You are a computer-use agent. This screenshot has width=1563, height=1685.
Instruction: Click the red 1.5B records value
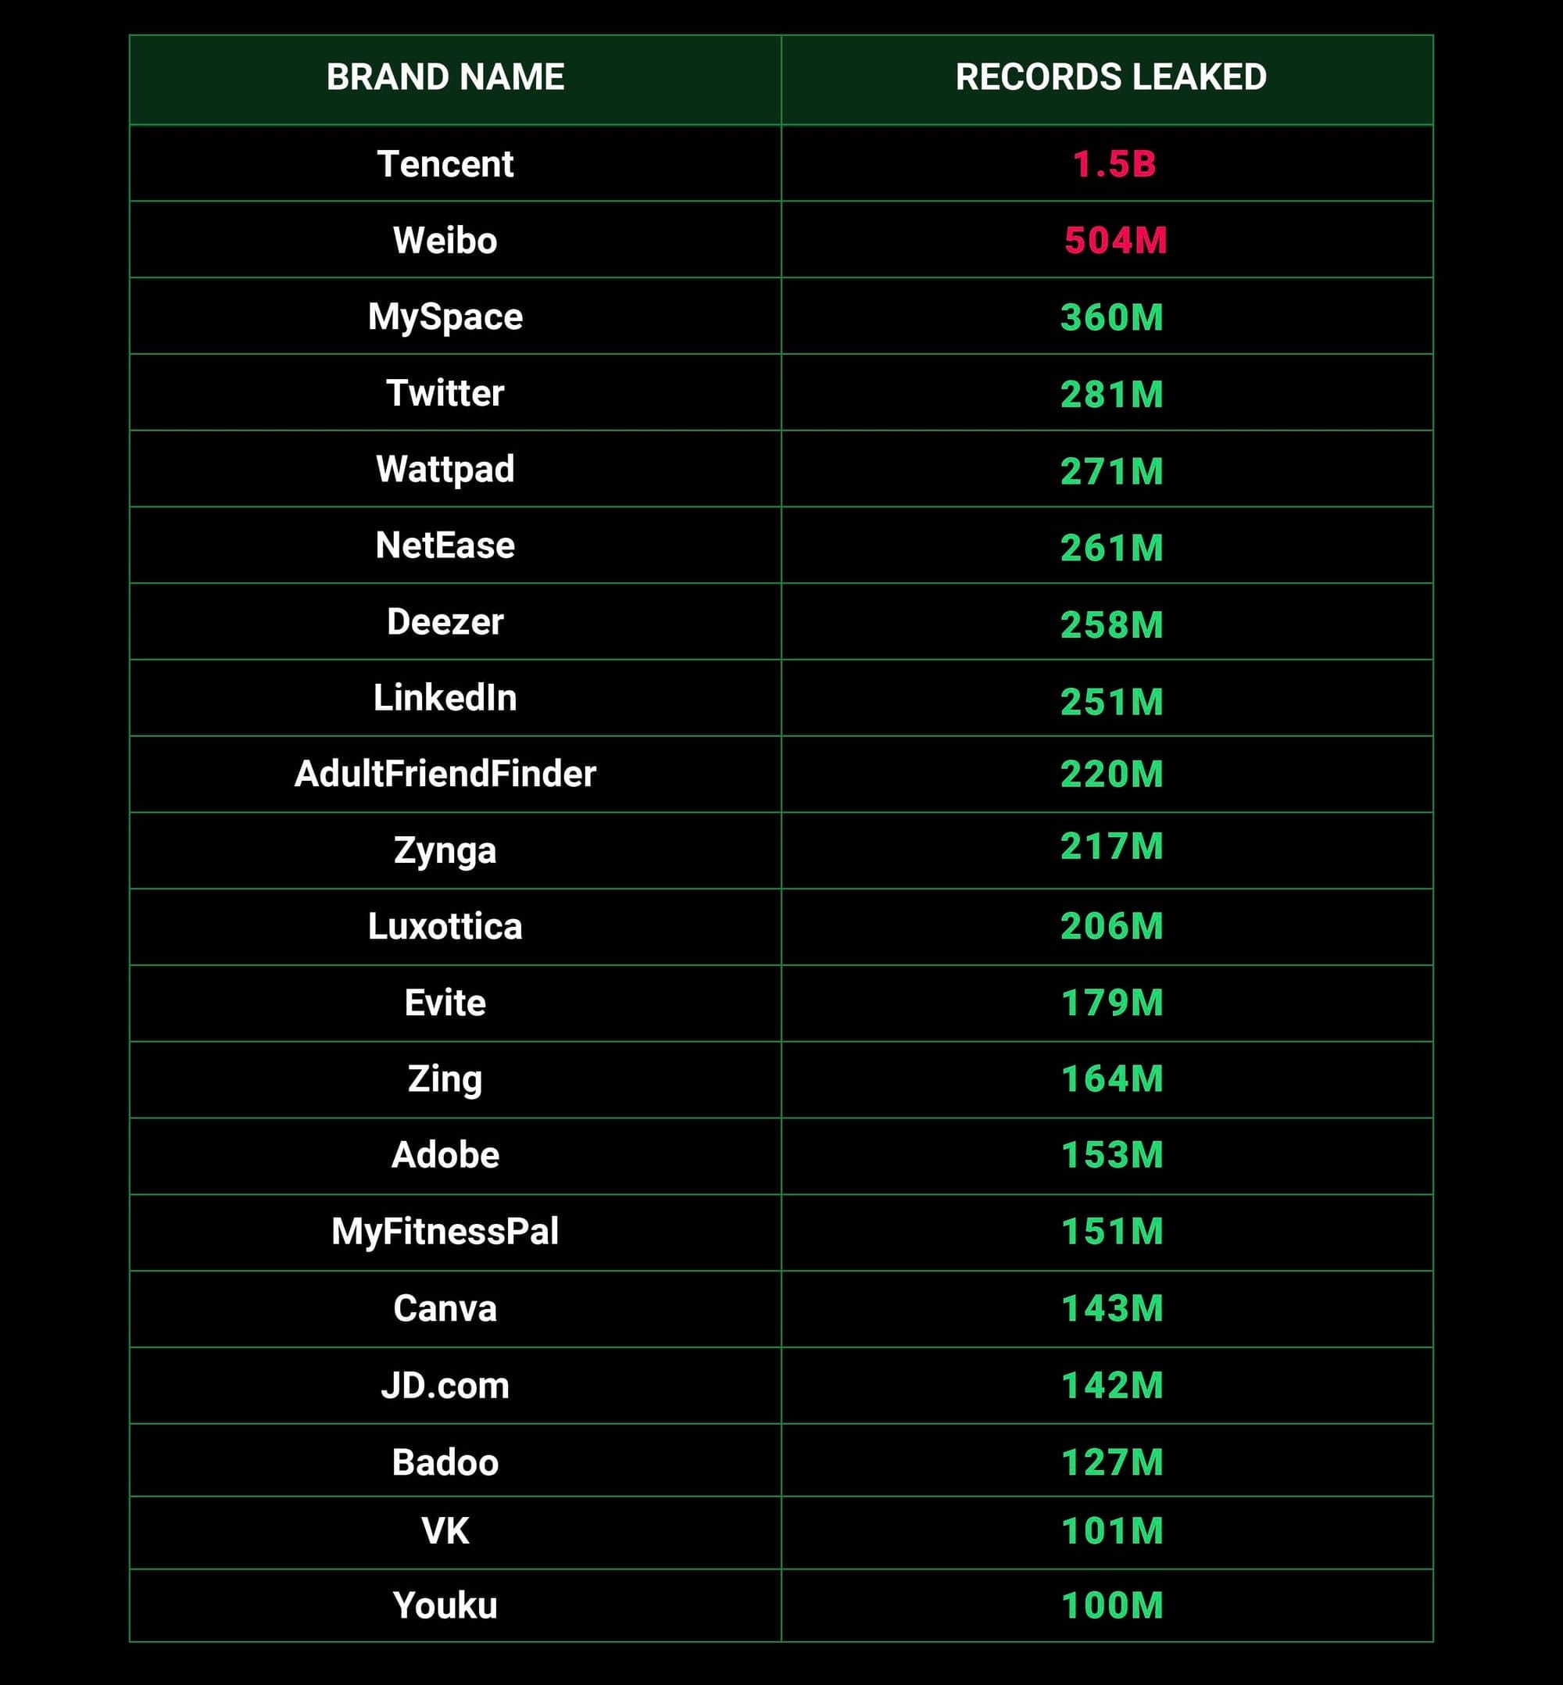pos(1114,164)
